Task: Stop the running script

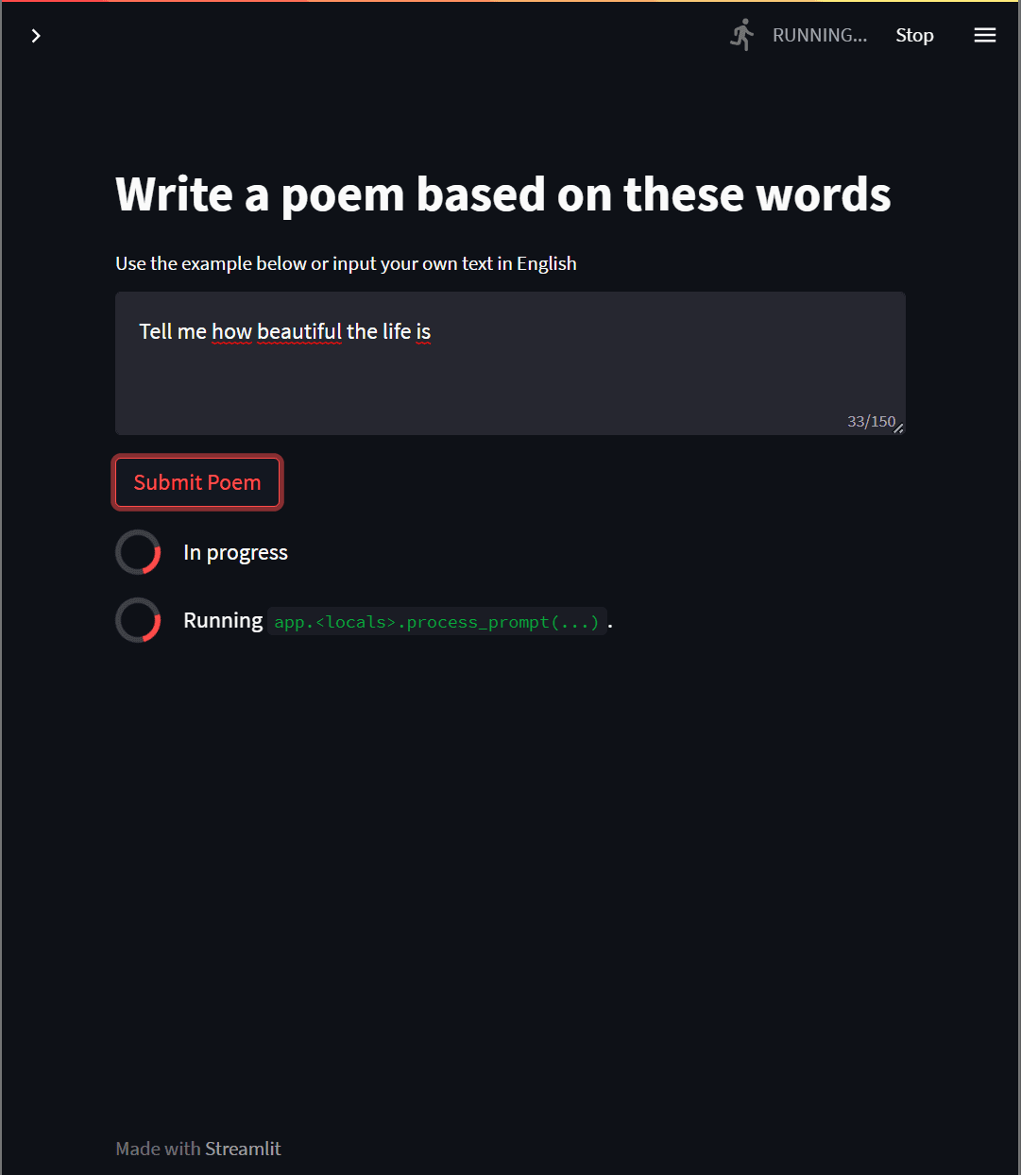Action: click(x=914, y=35)
